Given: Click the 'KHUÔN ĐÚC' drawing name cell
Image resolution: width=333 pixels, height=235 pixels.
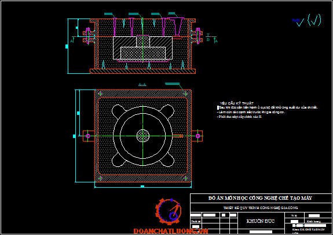Looking at the screenshot, I should [261, 221].
